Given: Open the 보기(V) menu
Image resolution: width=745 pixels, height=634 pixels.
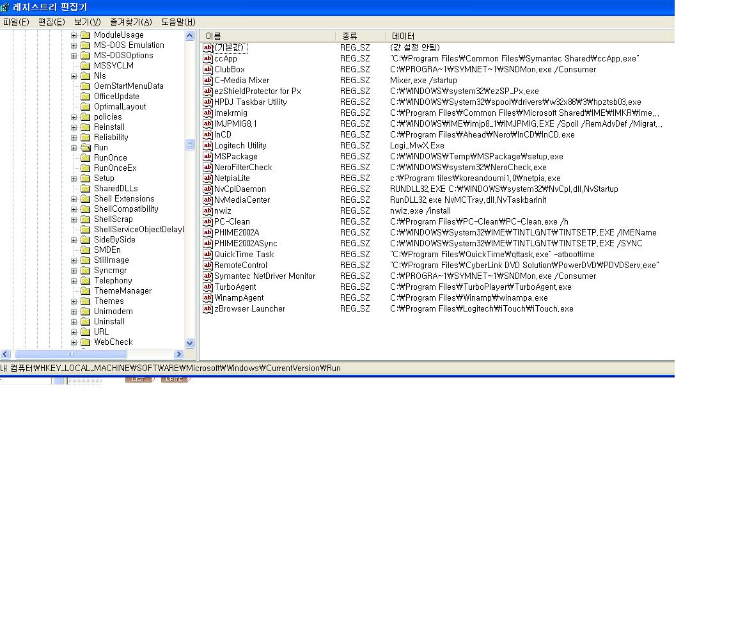Looking at the screenshot, I should [x=88, y=22].
